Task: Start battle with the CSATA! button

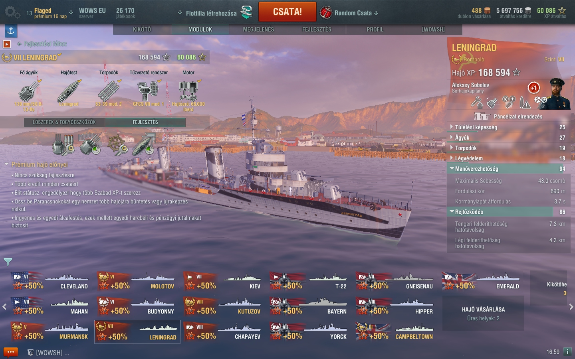Action: [287, 12]
